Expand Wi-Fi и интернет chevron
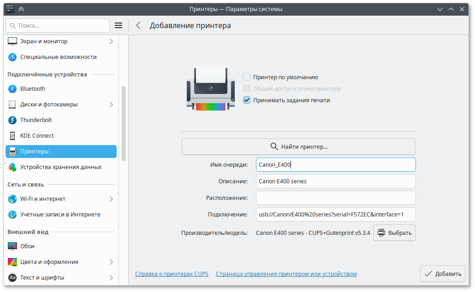This screenshot has width=475, height=292. pos(111,199)
